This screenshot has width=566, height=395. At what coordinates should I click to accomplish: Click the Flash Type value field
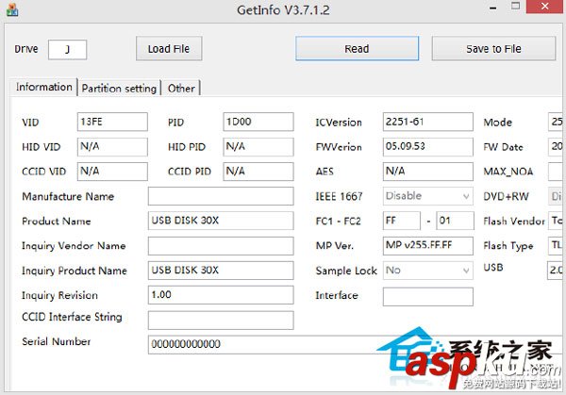pos(557,246)
